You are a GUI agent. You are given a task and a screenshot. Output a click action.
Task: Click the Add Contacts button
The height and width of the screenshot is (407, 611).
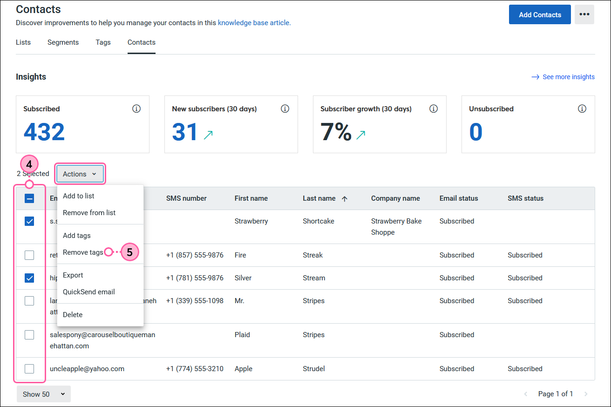click(540, 14)
